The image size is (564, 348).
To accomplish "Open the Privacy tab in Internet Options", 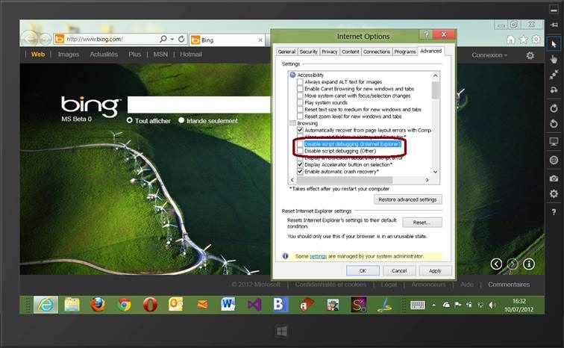I will click(330, 52).
